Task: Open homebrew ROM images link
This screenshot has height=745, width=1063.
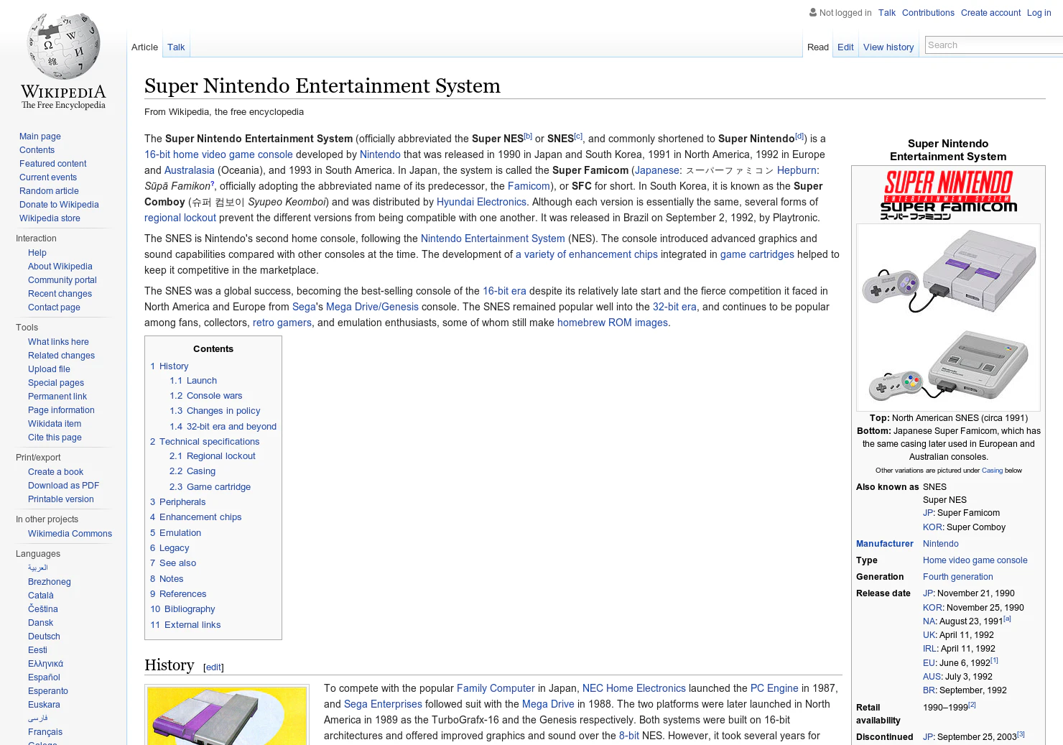Action: click(x=613, y=323)
